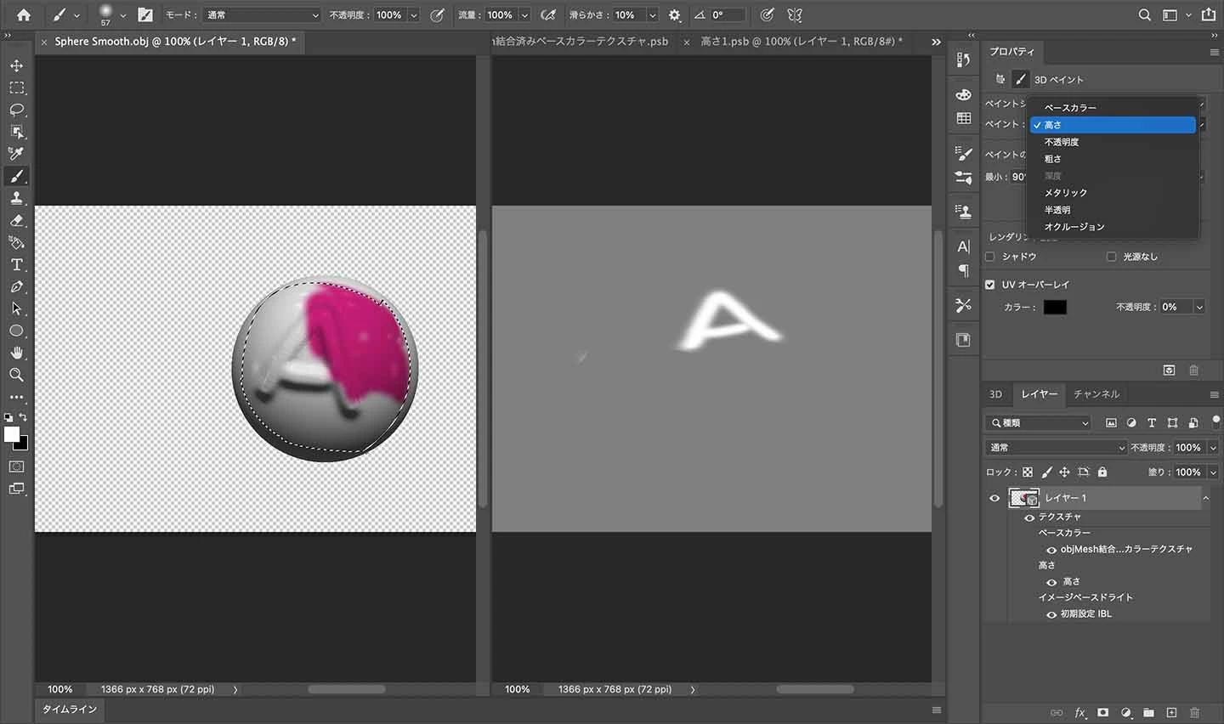Open layer blend mode 通常 dropdown
Image resolution: width=1224 pixels, height=724 pixels.
(x=1057, y=447)
